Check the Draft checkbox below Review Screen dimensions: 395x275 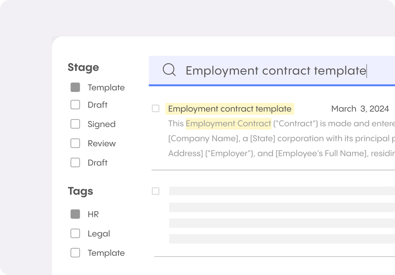[x=75, y=163]
